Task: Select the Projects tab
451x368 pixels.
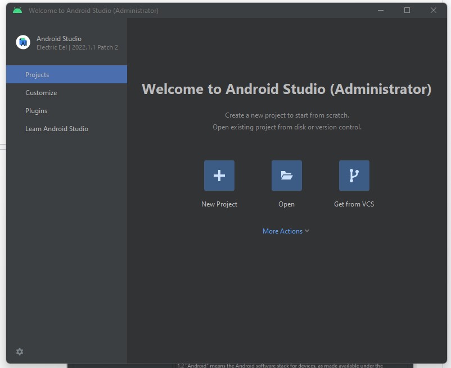Action: pyautogui.click(x=66, y=74)
